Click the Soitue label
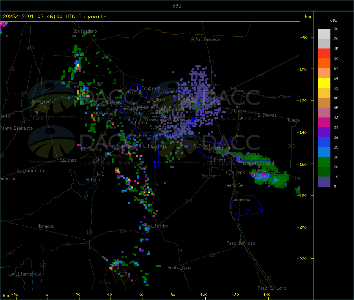Viewport: 354px width, 300px height. [209, 176]
